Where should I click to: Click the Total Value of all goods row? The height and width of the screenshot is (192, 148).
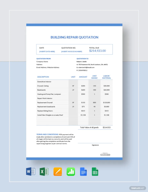coord(95,127)
